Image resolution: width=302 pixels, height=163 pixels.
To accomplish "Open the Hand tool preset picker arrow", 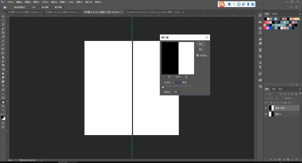I will [x=8, y=7].
